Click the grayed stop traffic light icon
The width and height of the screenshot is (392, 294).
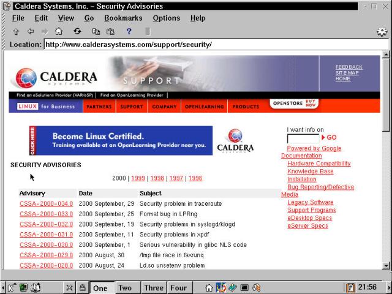pyautogui.click(x=148, y=31)
